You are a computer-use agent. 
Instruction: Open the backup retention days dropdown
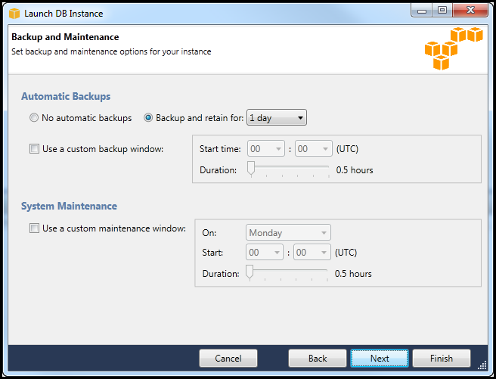[277, 118]
